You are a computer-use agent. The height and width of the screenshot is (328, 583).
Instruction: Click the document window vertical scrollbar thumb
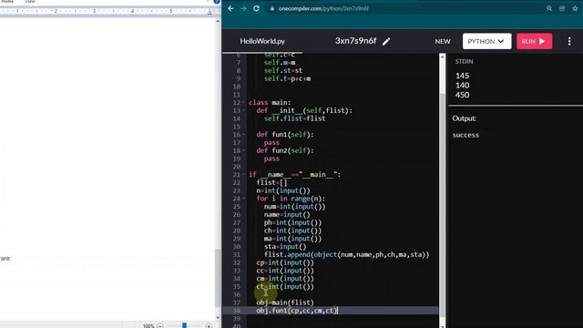tap(218, 278)
